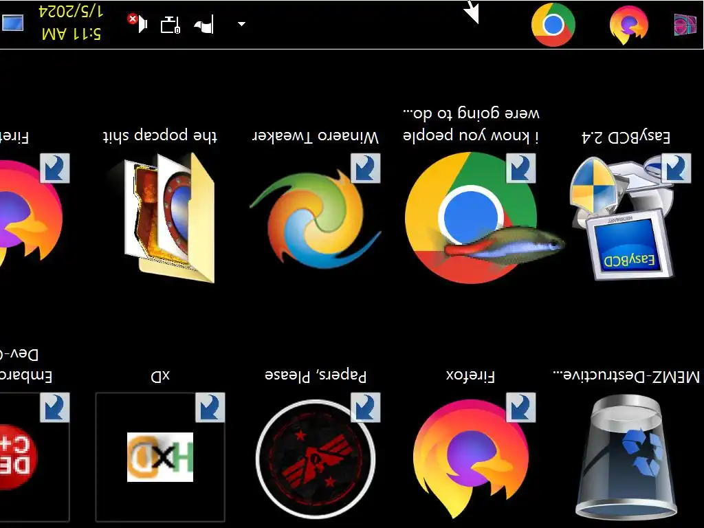Open the Chrome shortcut with fish overlay
This screenshot has width=704, height=528.
coord(476,218)
